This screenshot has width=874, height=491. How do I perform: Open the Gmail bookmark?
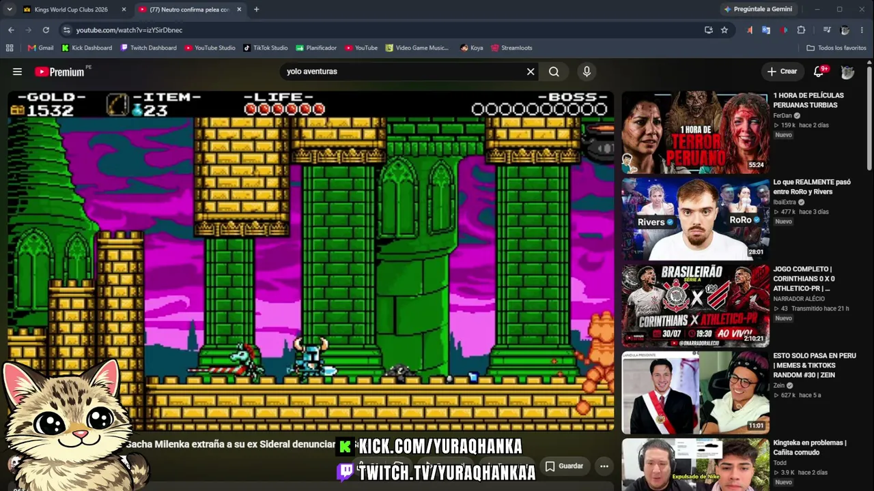(x=40, y=48)
